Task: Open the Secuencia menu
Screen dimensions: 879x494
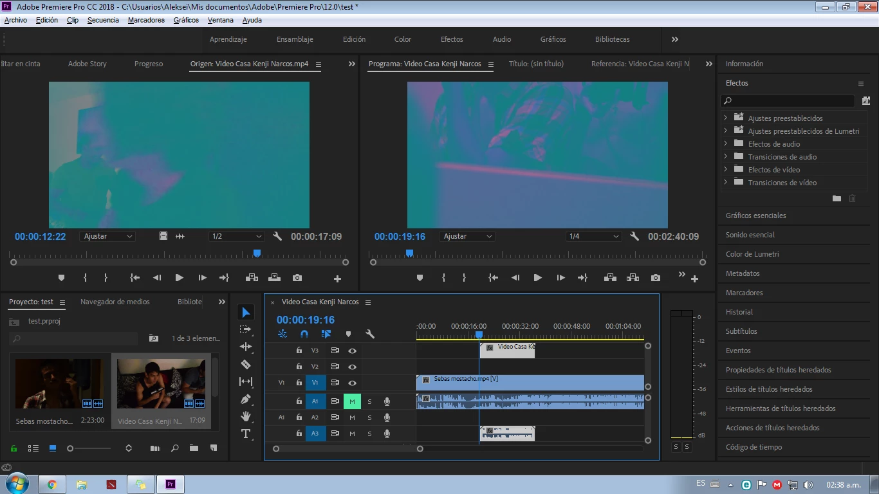Action: pos(103,20)
